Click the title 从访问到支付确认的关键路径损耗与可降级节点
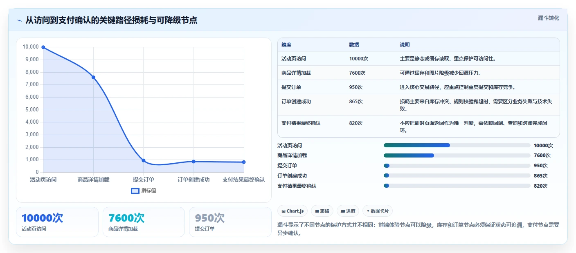The width and height of the screenshot is (576, 253). (x=111, y=20)
